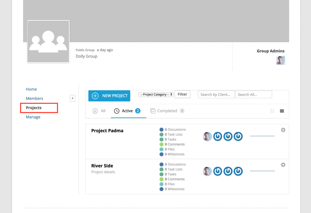This screenshot has height=213, width=311.
Task: Click the plus icon on NEW PROJECT button
Action: tap(95, 96)
